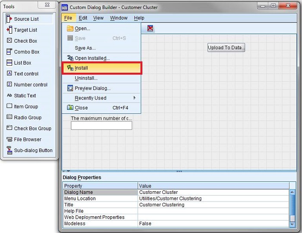Viewport: 302px width, 233px height.
Task: Pick the Combo Box tool icon
Action: point(9,52)
